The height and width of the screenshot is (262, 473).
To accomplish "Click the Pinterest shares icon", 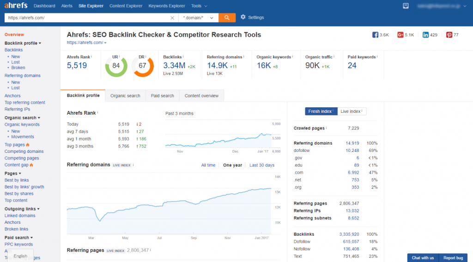I will point(449,35).
